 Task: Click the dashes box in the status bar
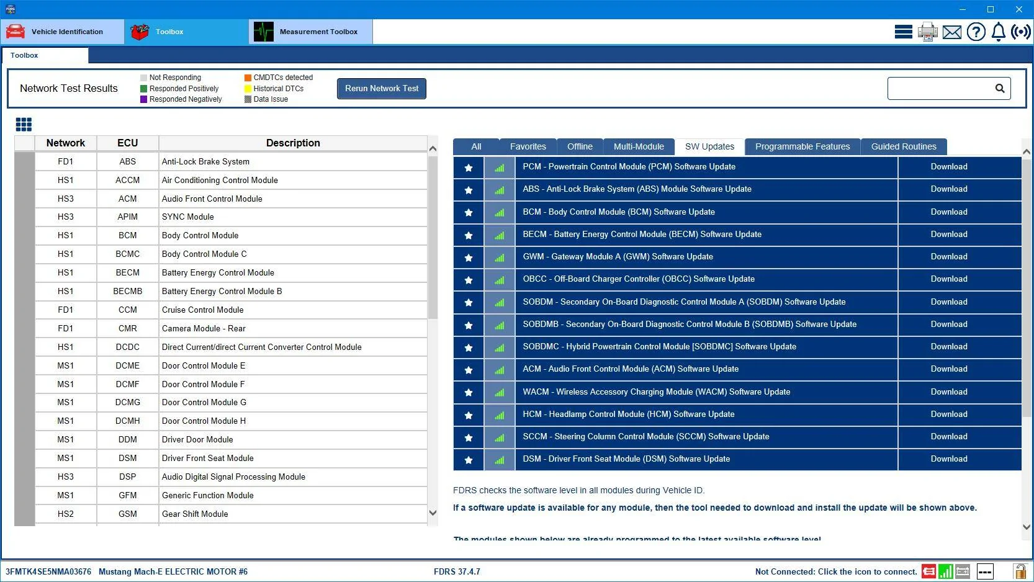tap(985, 571)
